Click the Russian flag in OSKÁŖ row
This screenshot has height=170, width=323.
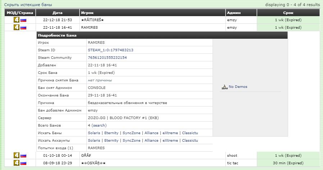point(23,163)
